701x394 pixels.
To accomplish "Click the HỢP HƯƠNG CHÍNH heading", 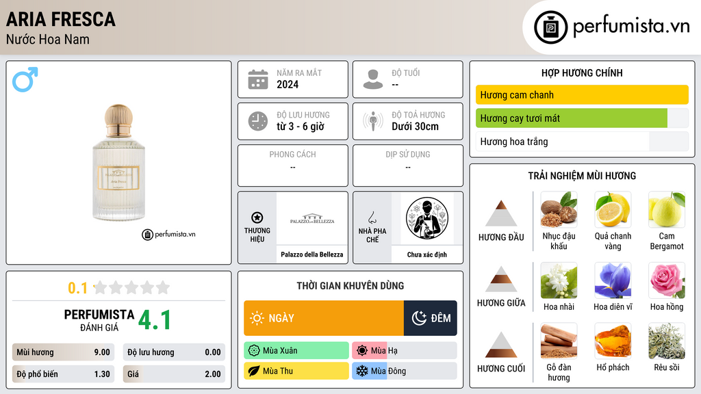I will (x=582, y=73).
